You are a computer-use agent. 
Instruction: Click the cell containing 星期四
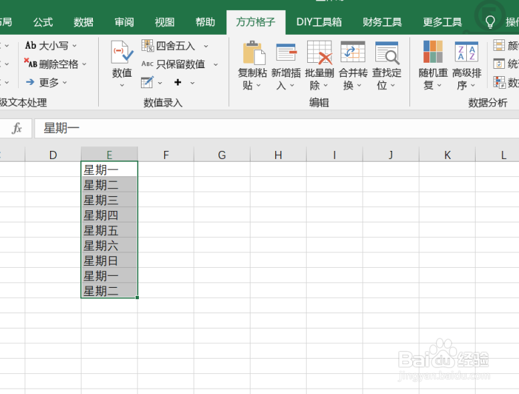click(110, 215)
